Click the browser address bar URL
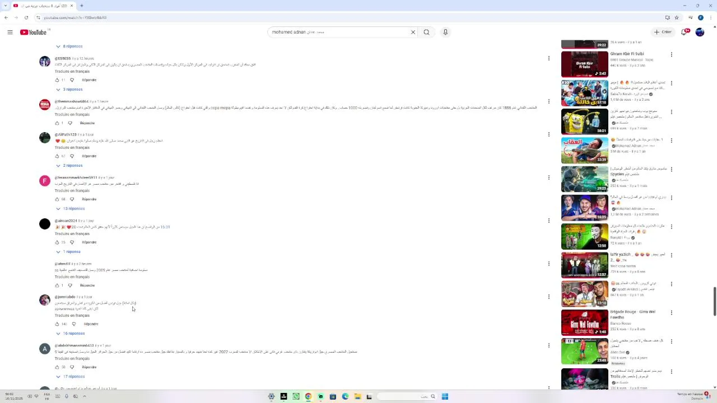 pyautogui.click(x=75, y=17)
